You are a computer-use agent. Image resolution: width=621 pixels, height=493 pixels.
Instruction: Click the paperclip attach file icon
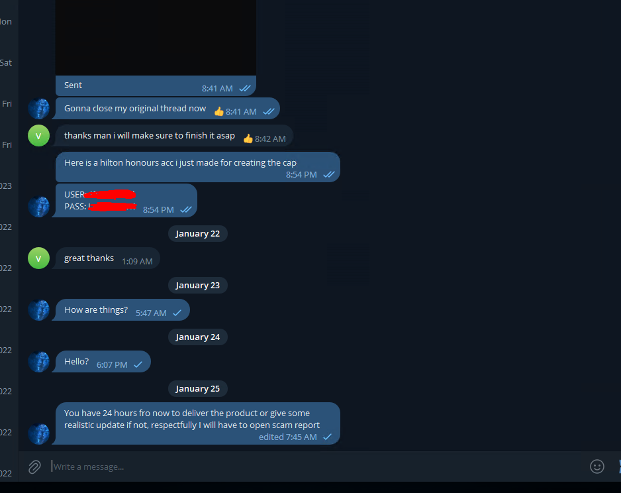(x=34, y=467)
